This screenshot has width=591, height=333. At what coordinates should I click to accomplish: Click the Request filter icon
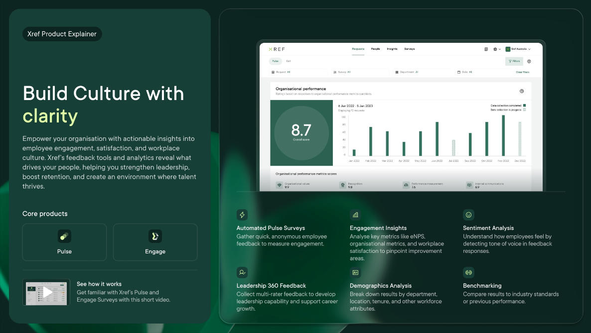[273, 72]
